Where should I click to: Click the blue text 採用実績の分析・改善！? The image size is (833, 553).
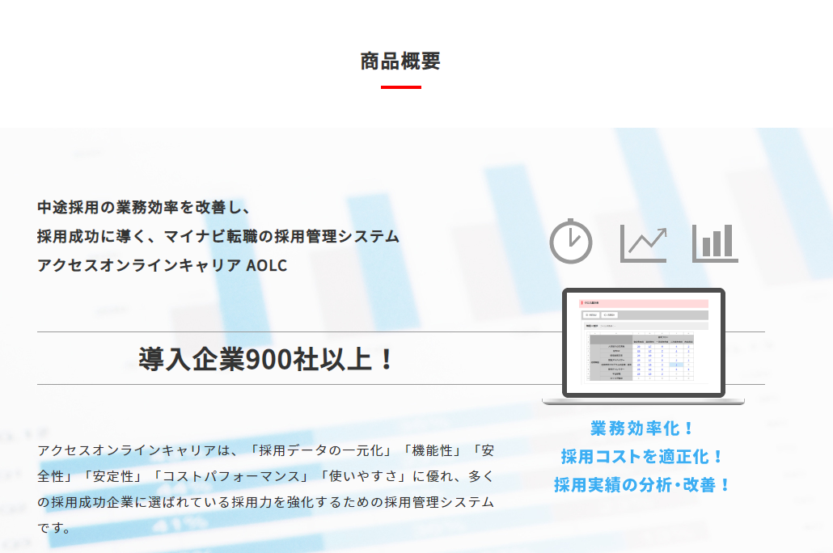[643, 484]
